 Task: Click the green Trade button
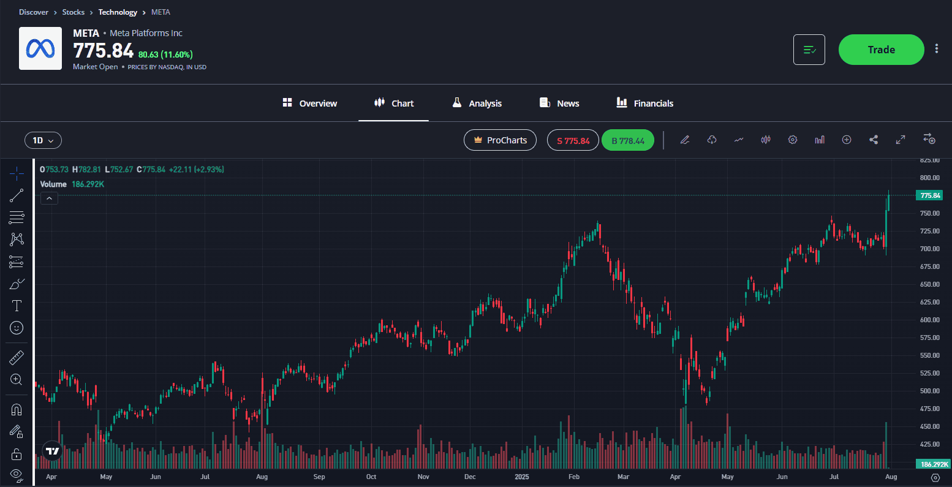pos(881,50)
